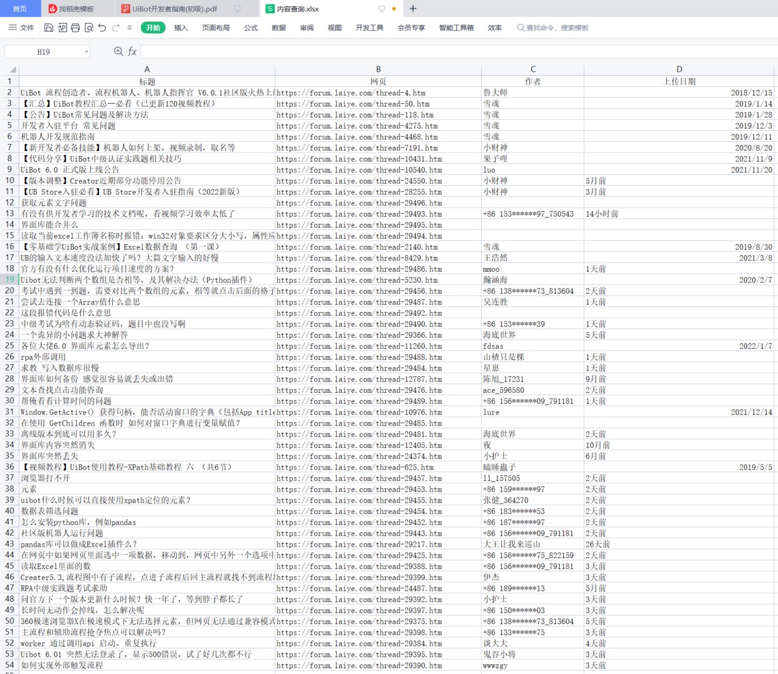This screenshot has width=778, height=674.
Task: Click the 找稻壳模板 tab logo icon
Action: pyautogui.click(x=53, y=9)
